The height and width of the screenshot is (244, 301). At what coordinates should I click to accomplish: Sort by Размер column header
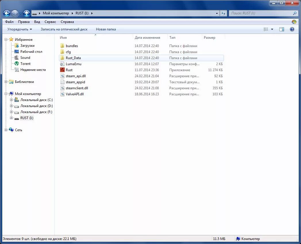[209, 38]
